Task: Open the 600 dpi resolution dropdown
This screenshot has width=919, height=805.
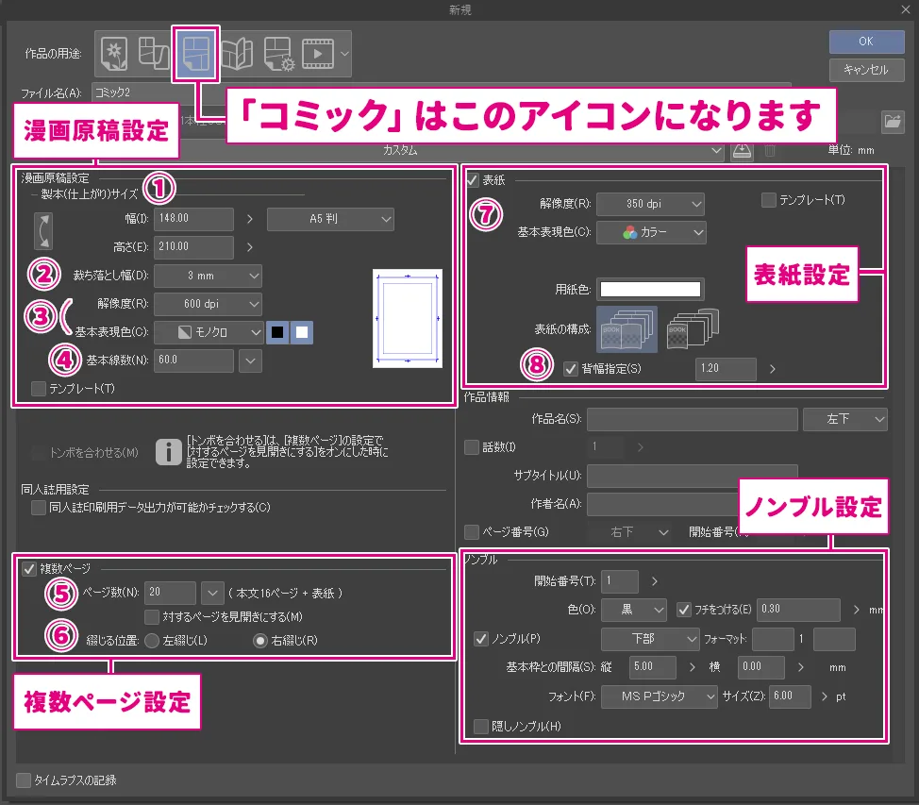Action: [x=208, y=304]
